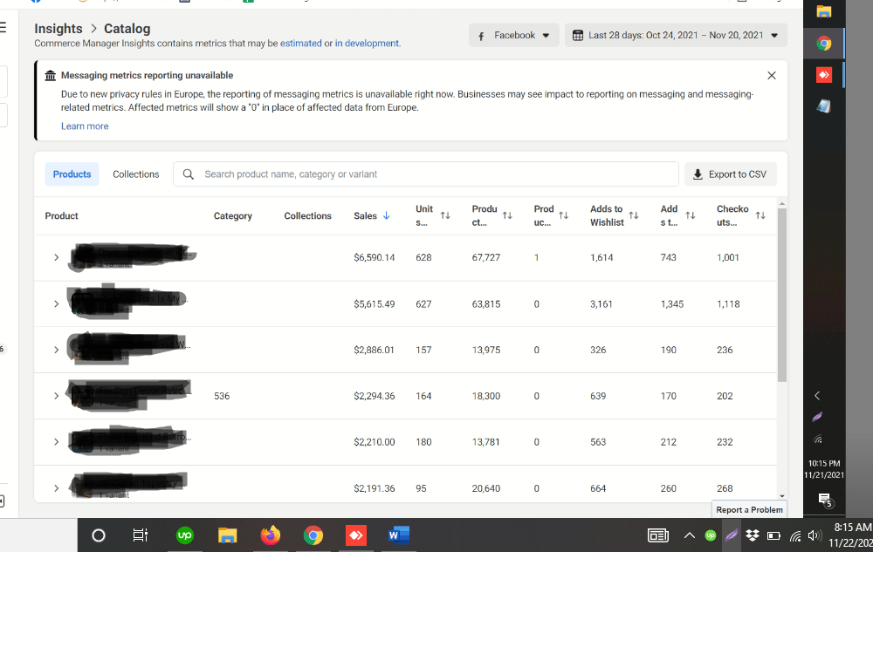
Task: Open the Windows Cortana circle icon
Action: coord(99,535)
